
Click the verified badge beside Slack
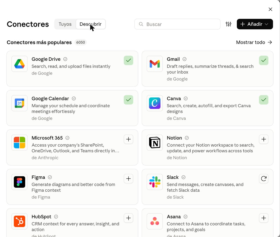click(183, 177)
